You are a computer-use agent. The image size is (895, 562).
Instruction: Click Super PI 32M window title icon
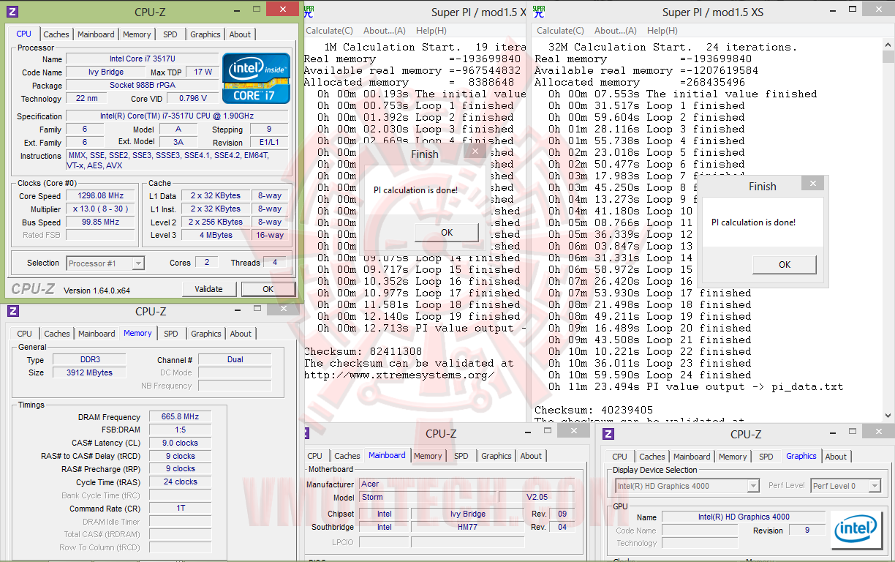click(539, 11)
